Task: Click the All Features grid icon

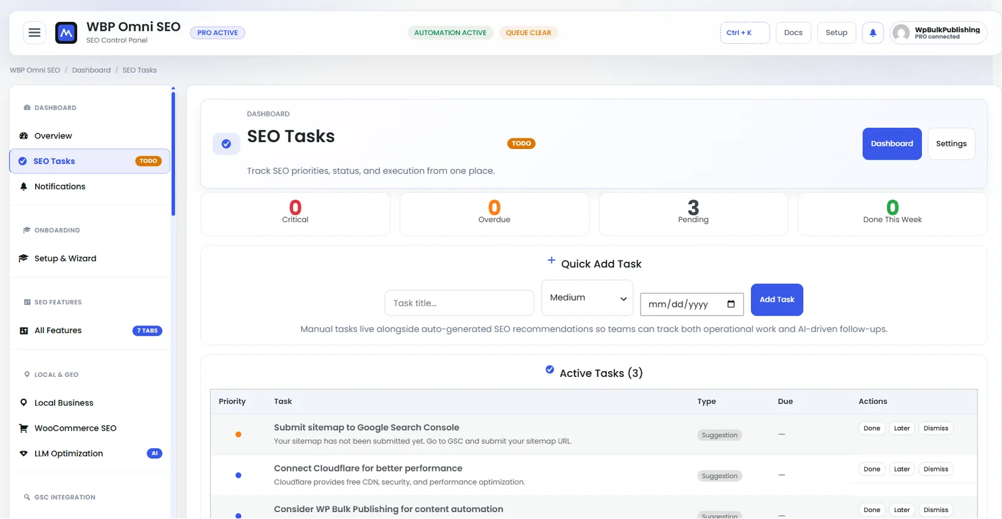Action: [x=24, y=331]
